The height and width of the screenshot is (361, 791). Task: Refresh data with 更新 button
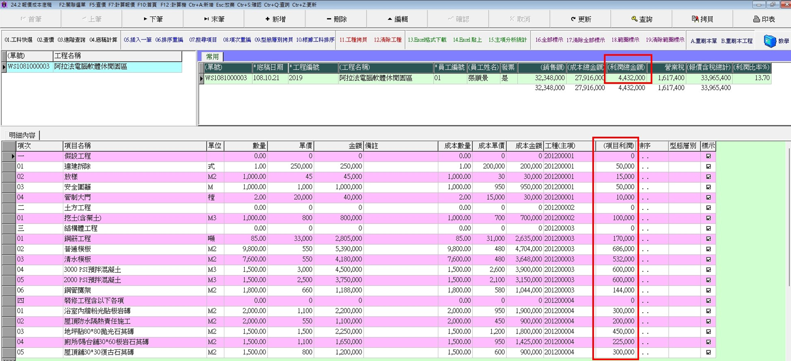pos(581,19)
